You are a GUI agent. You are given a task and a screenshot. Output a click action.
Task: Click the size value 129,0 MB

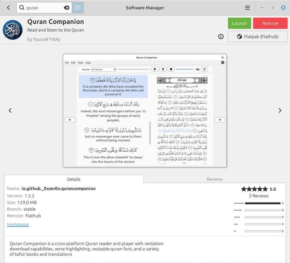click(x=27, y=203)
